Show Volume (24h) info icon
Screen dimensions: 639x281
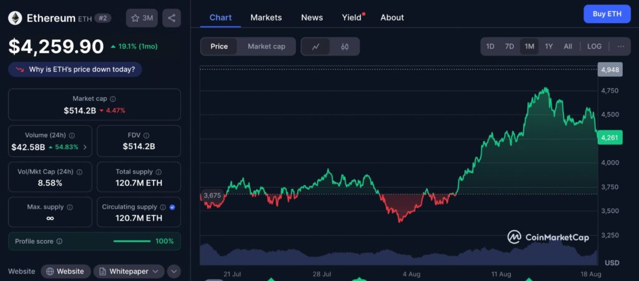point(72,135)
